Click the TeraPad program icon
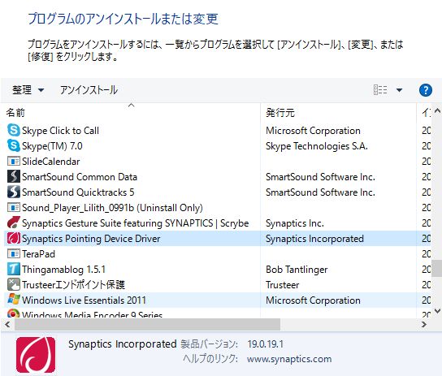The width and height of the screenshot is (442, 376). tap(13, 253)
